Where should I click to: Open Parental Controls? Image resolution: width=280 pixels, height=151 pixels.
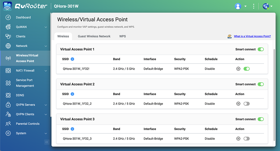tap(27, 124)
